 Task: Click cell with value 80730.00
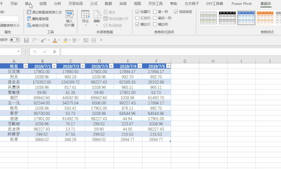pyautogui.click(x=42, y=113)
